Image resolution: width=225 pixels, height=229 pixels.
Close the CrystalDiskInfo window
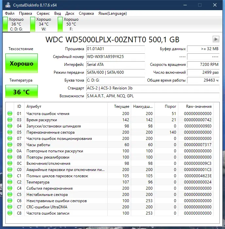(x=215, y=5)
